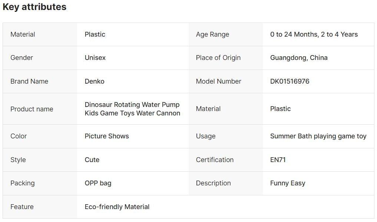Select Guangdong, China value text
The height and width of the screenshot is (222, 377).
pyautogui.click(x=298, y=58)
